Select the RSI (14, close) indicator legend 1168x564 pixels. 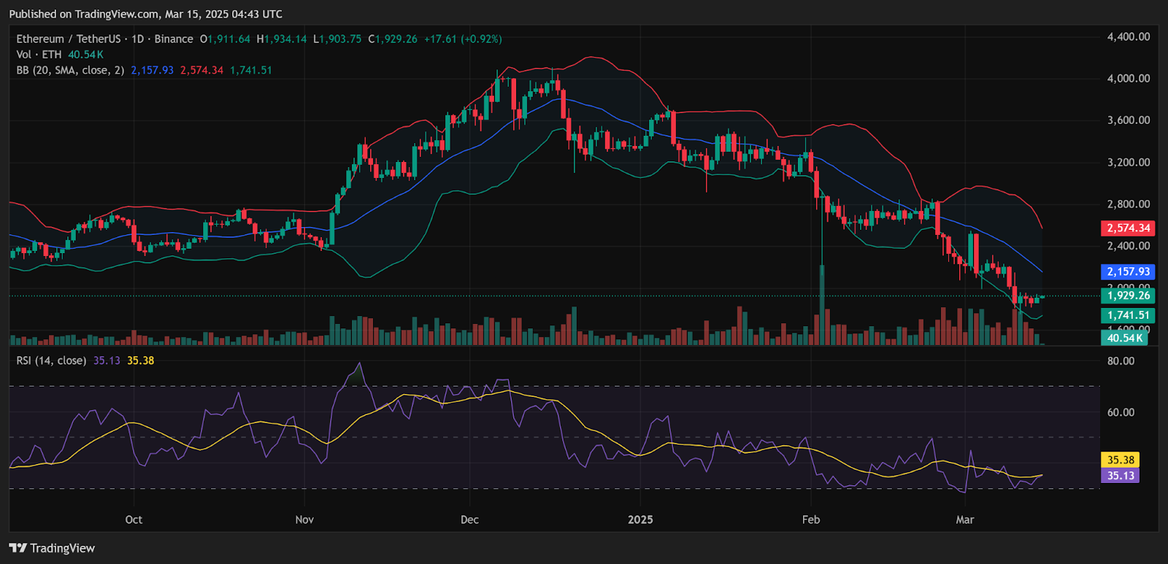click(x=51, y=360)
